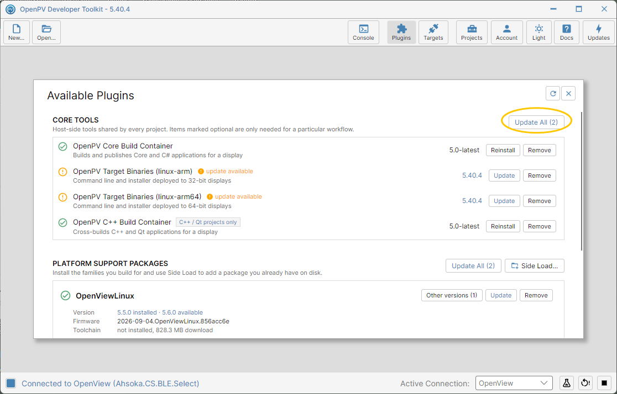Click green check beside OpenPV Core Build Container

62,147
